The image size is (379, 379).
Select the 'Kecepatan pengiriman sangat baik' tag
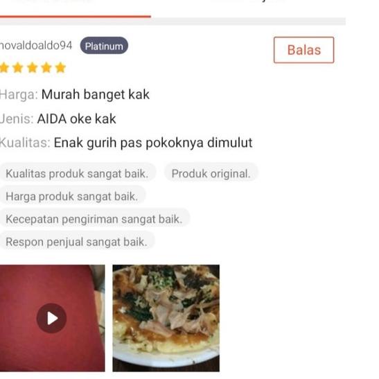[x=94, y=218]
